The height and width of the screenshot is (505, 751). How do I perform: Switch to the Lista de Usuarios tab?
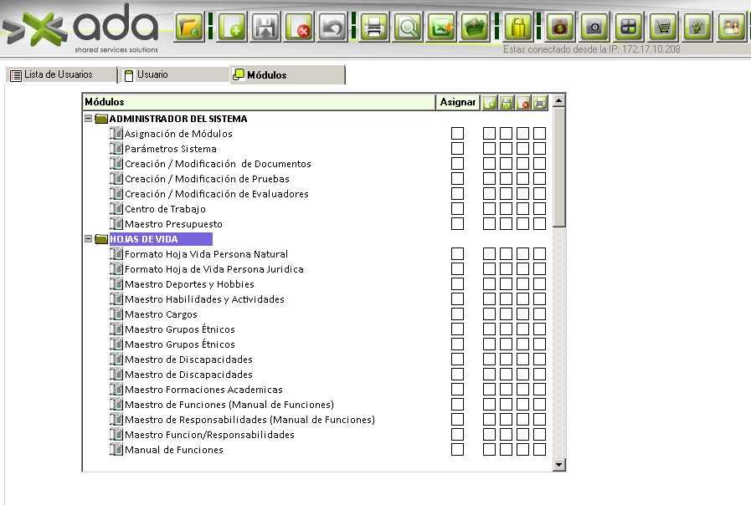59,75
